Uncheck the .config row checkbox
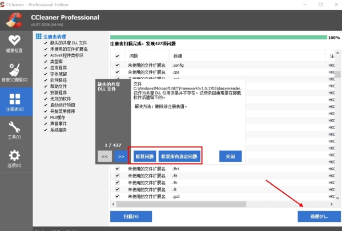This screenshot has width=342, height=231. pyautogui.click(x=118, y=65)
